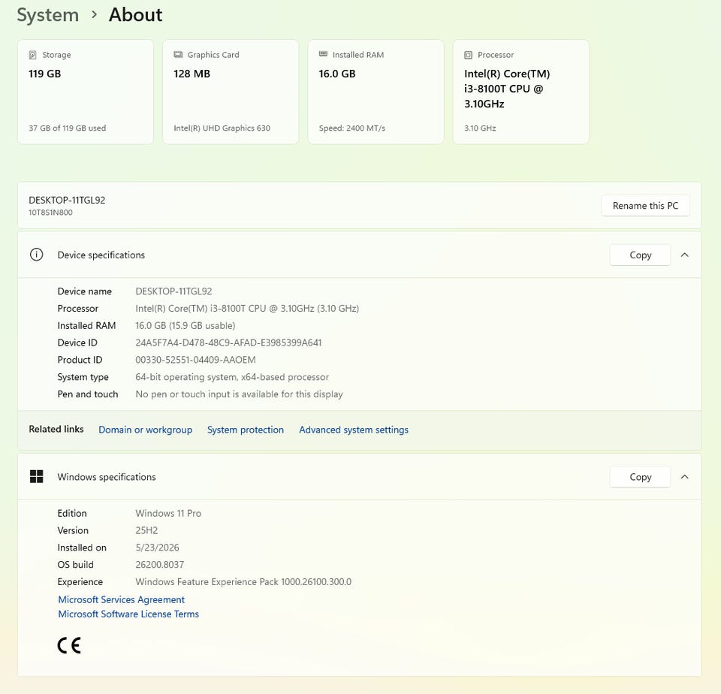Click the Windows specifications header title
Screen dimensions: 721x694
tap(107, 477)
